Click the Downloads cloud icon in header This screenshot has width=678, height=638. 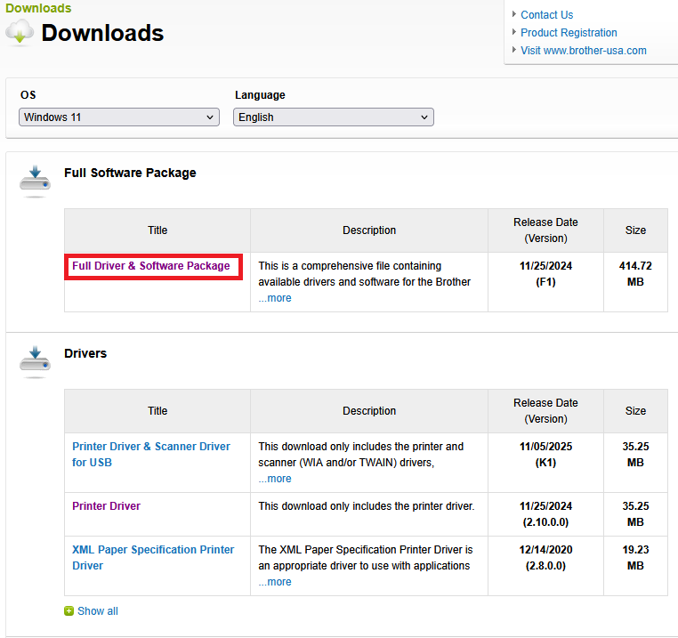20,33
